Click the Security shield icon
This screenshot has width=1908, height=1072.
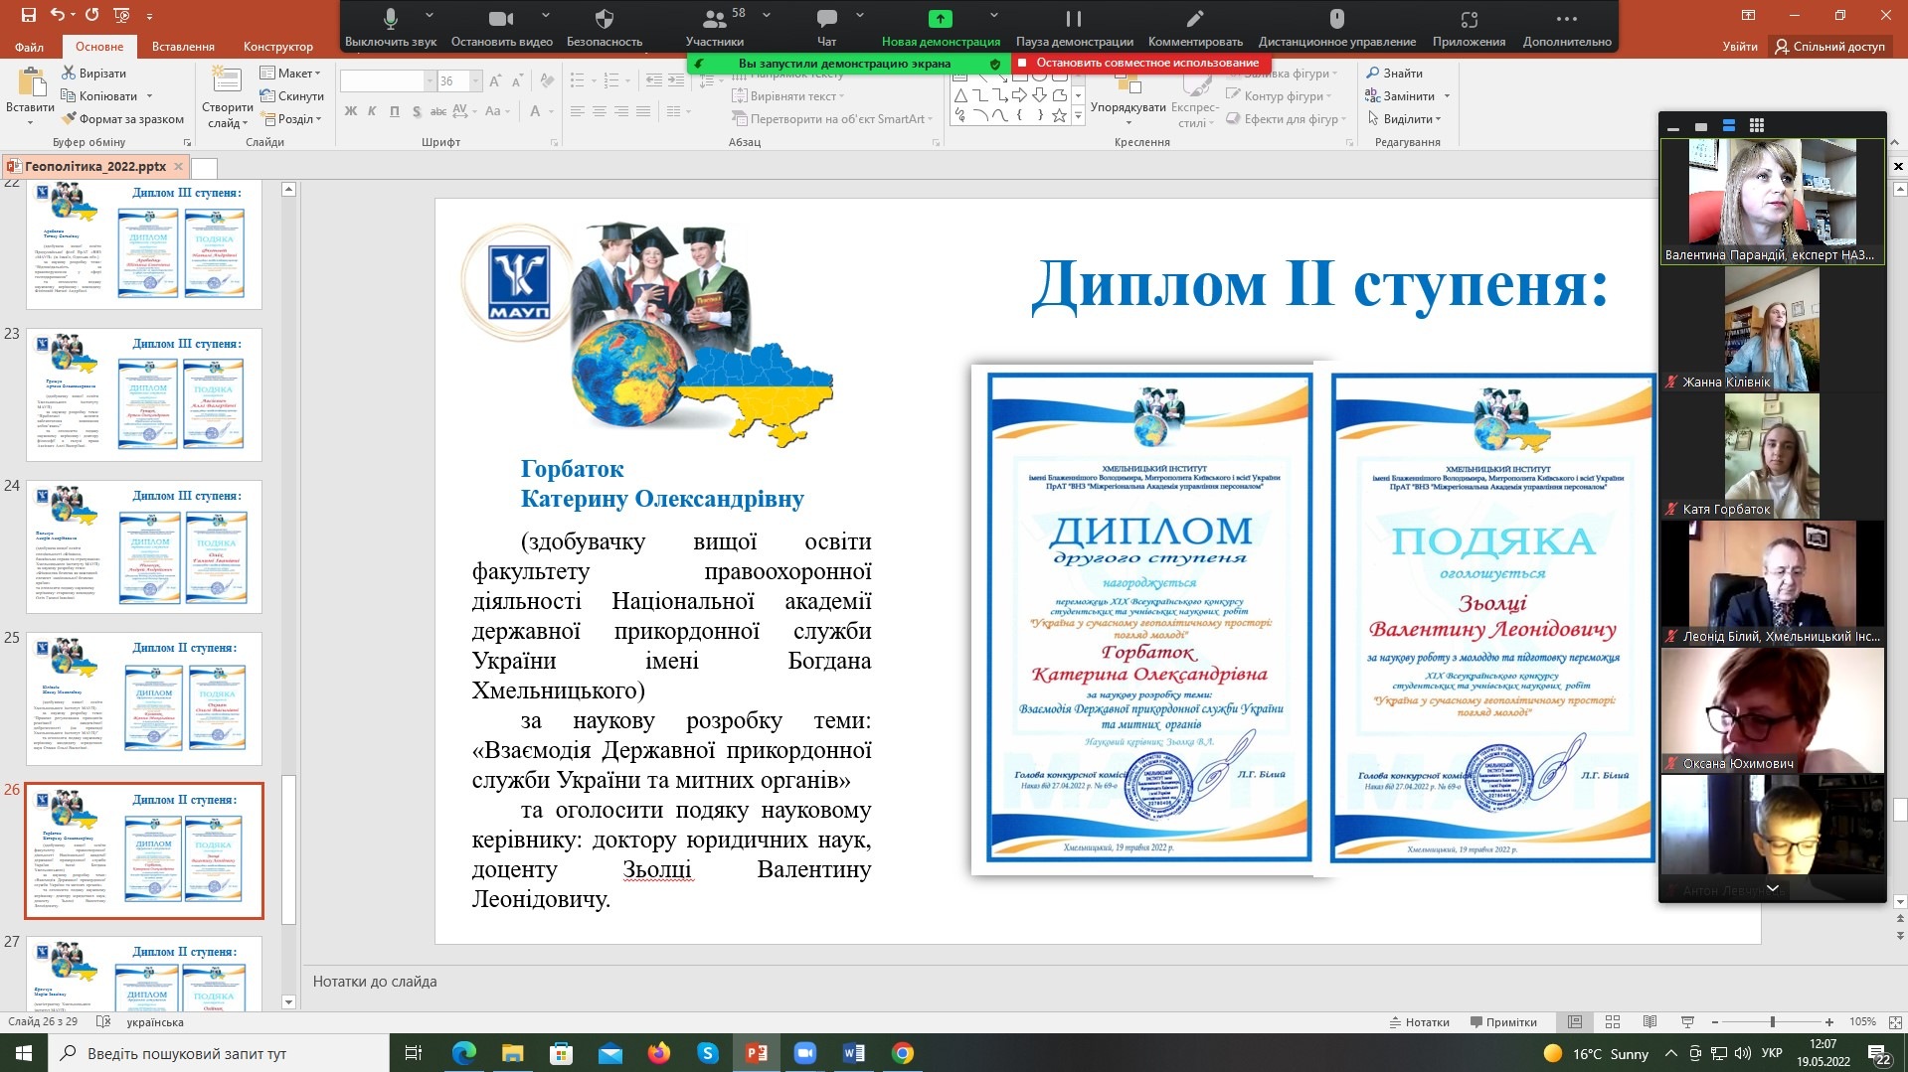pyautogui.click(x=604, y=20)
